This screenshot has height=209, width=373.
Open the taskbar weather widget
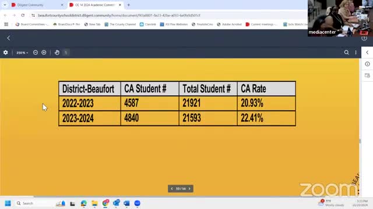pyautogui.click(x=331, y=203)
